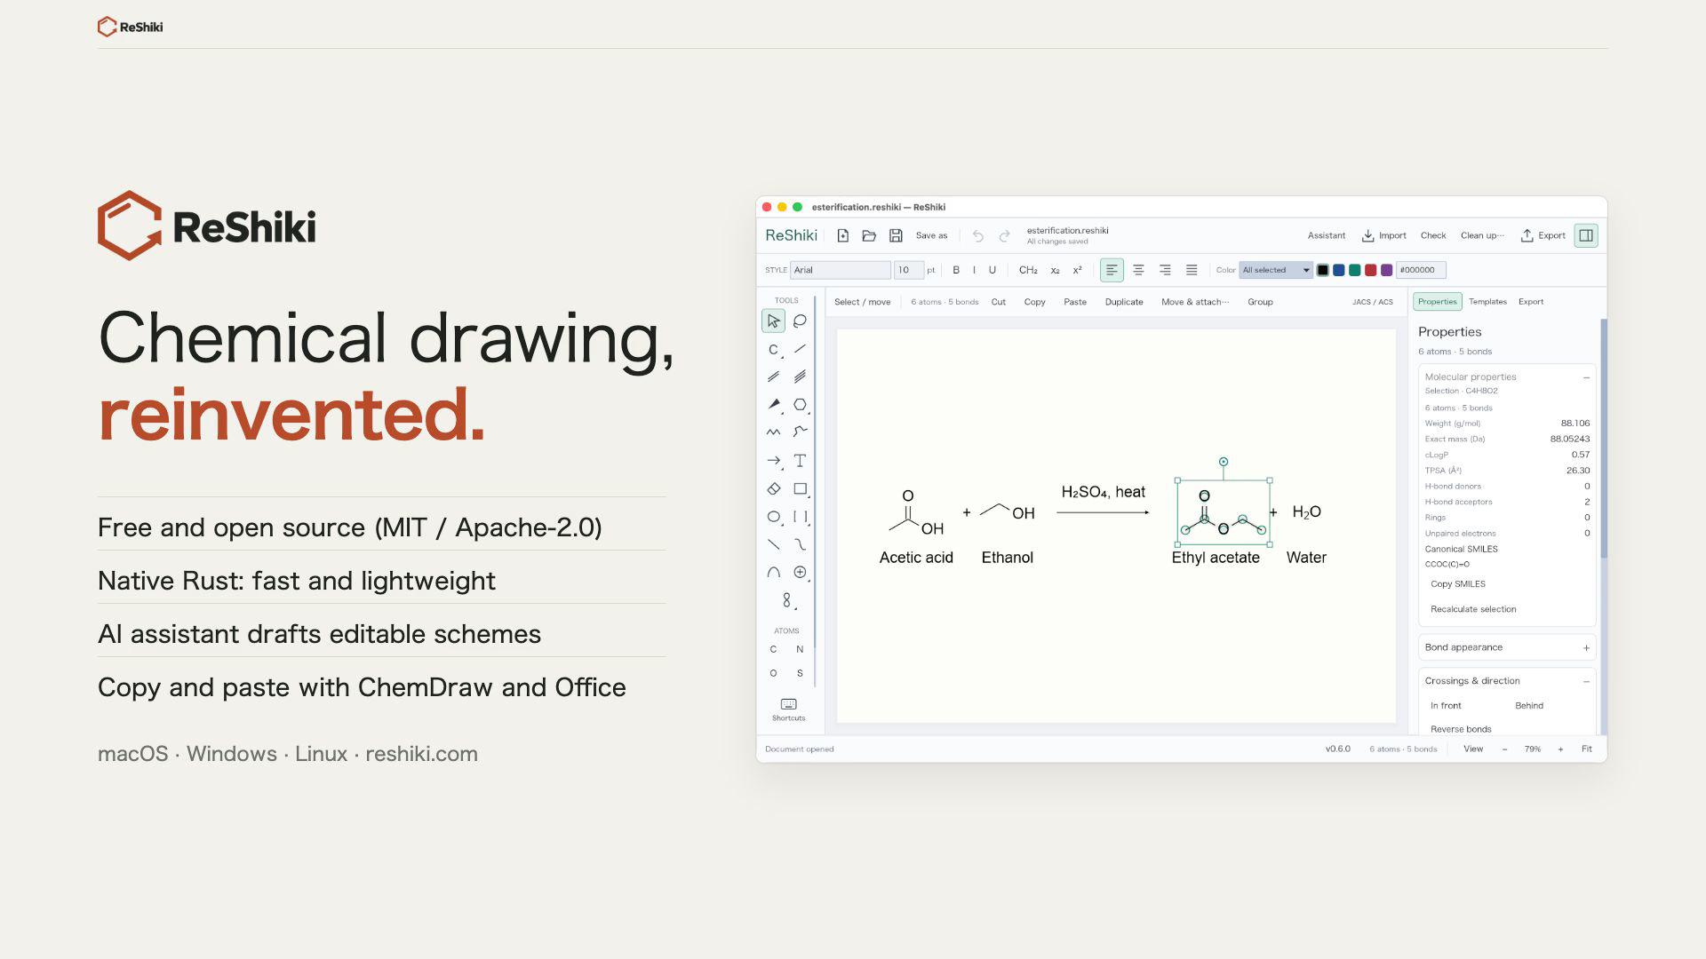Pick the brackets tool
The height and width of the screenshot is (959, 1706).
[800, 517]
